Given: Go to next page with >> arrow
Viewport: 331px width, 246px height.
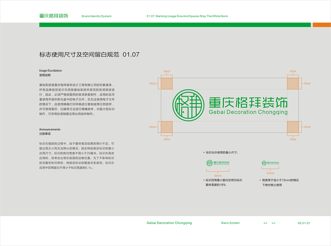Looking at the screenshot, I should [x=274, y=223].
